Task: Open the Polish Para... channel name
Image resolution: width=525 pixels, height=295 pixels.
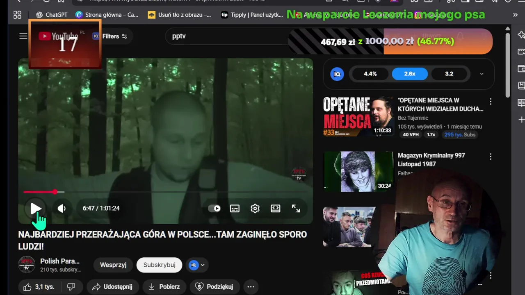Action: coord(60,261)
